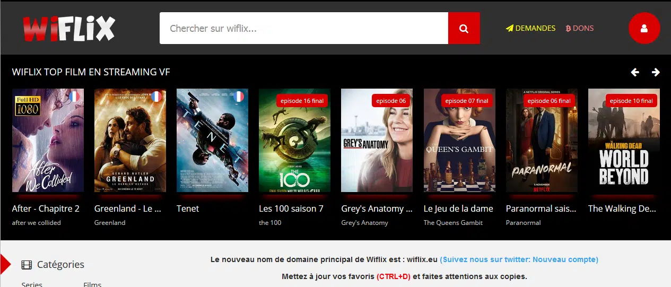Click the 'After - Chapitre 2' title
The image size is (671, 287).
coord(46,208)
